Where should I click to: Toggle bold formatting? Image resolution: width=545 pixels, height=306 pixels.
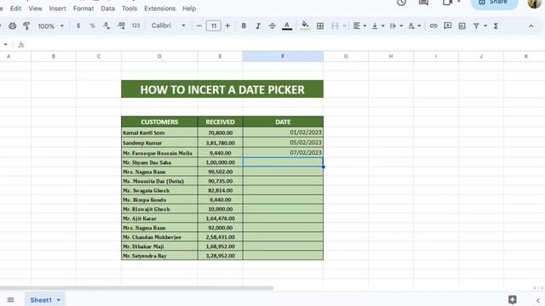point(244,26)
